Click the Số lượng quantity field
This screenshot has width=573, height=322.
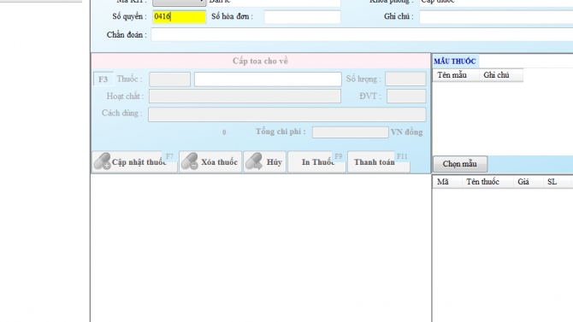click(405, 79)
